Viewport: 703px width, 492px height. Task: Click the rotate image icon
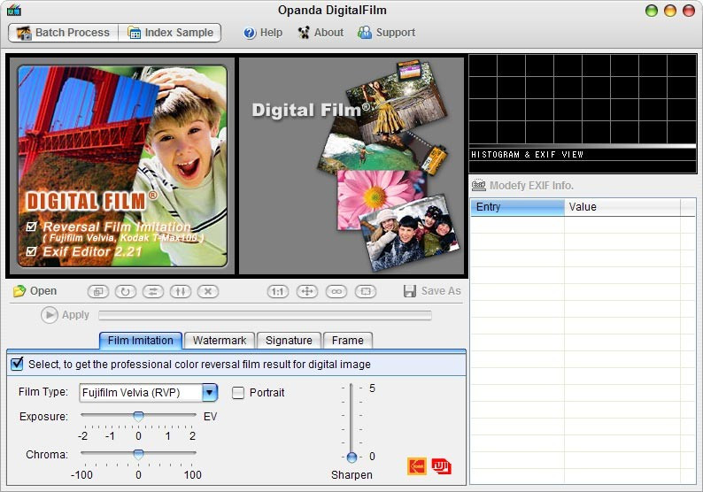coord(126,292)
